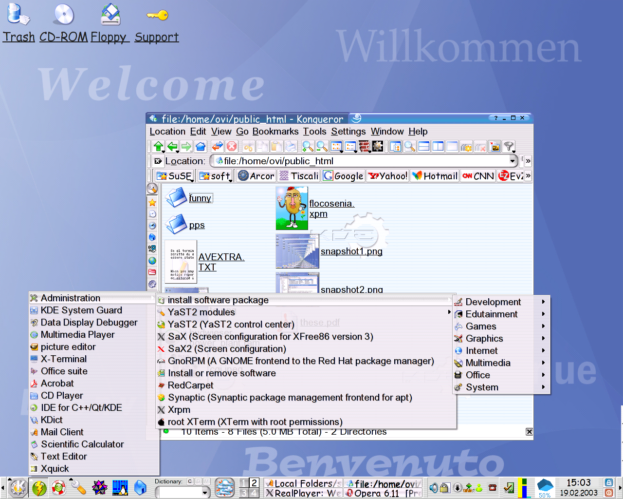Click the red logout button near clock
This screenshot has width=623, height=499.
click(609, 493)
